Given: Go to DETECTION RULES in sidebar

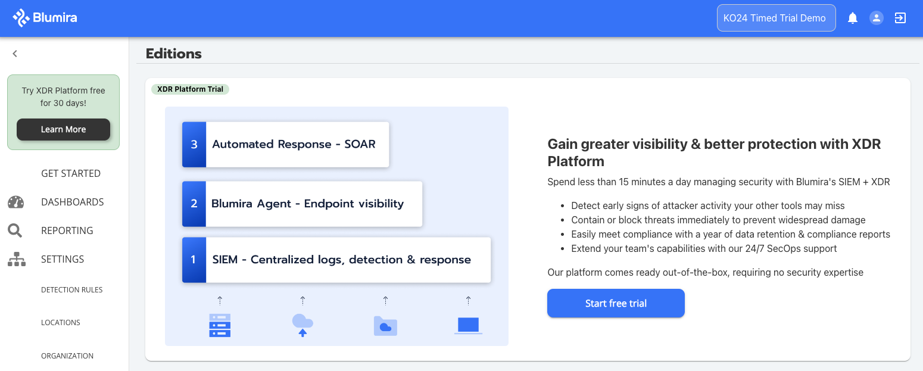Looking at the screenshot, I should [71, 290].
